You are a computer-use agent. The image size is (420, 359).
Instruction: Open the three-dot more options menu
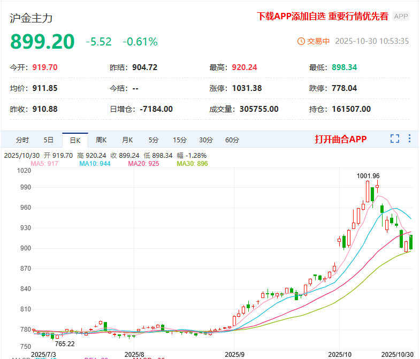[410, 139]
